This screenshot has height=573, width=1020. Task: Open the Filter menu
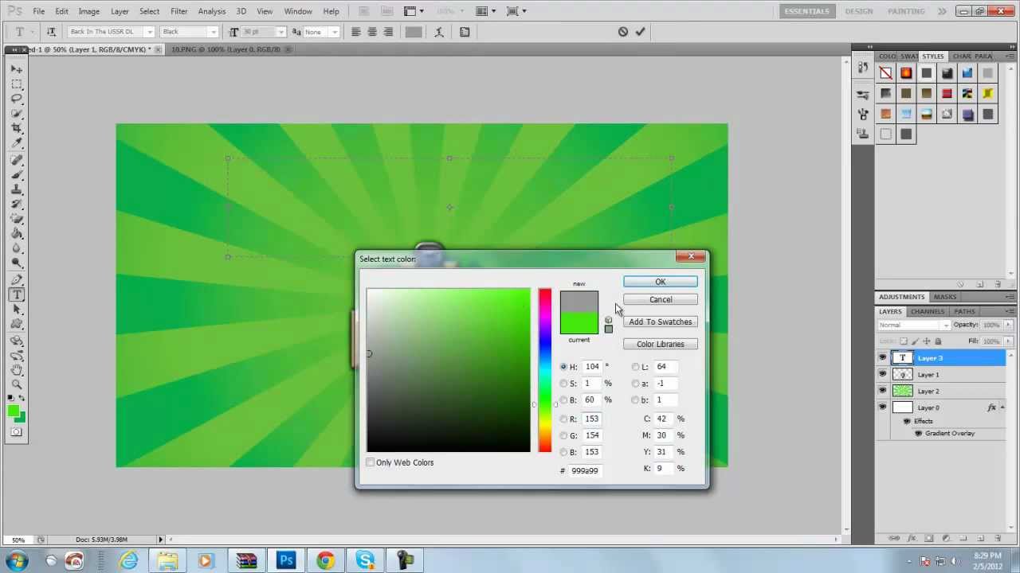(178, 11)
